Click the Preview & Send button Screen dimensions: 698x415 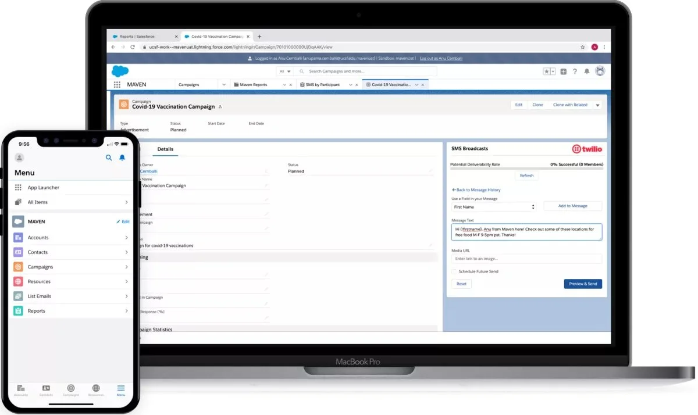(583, 284)
